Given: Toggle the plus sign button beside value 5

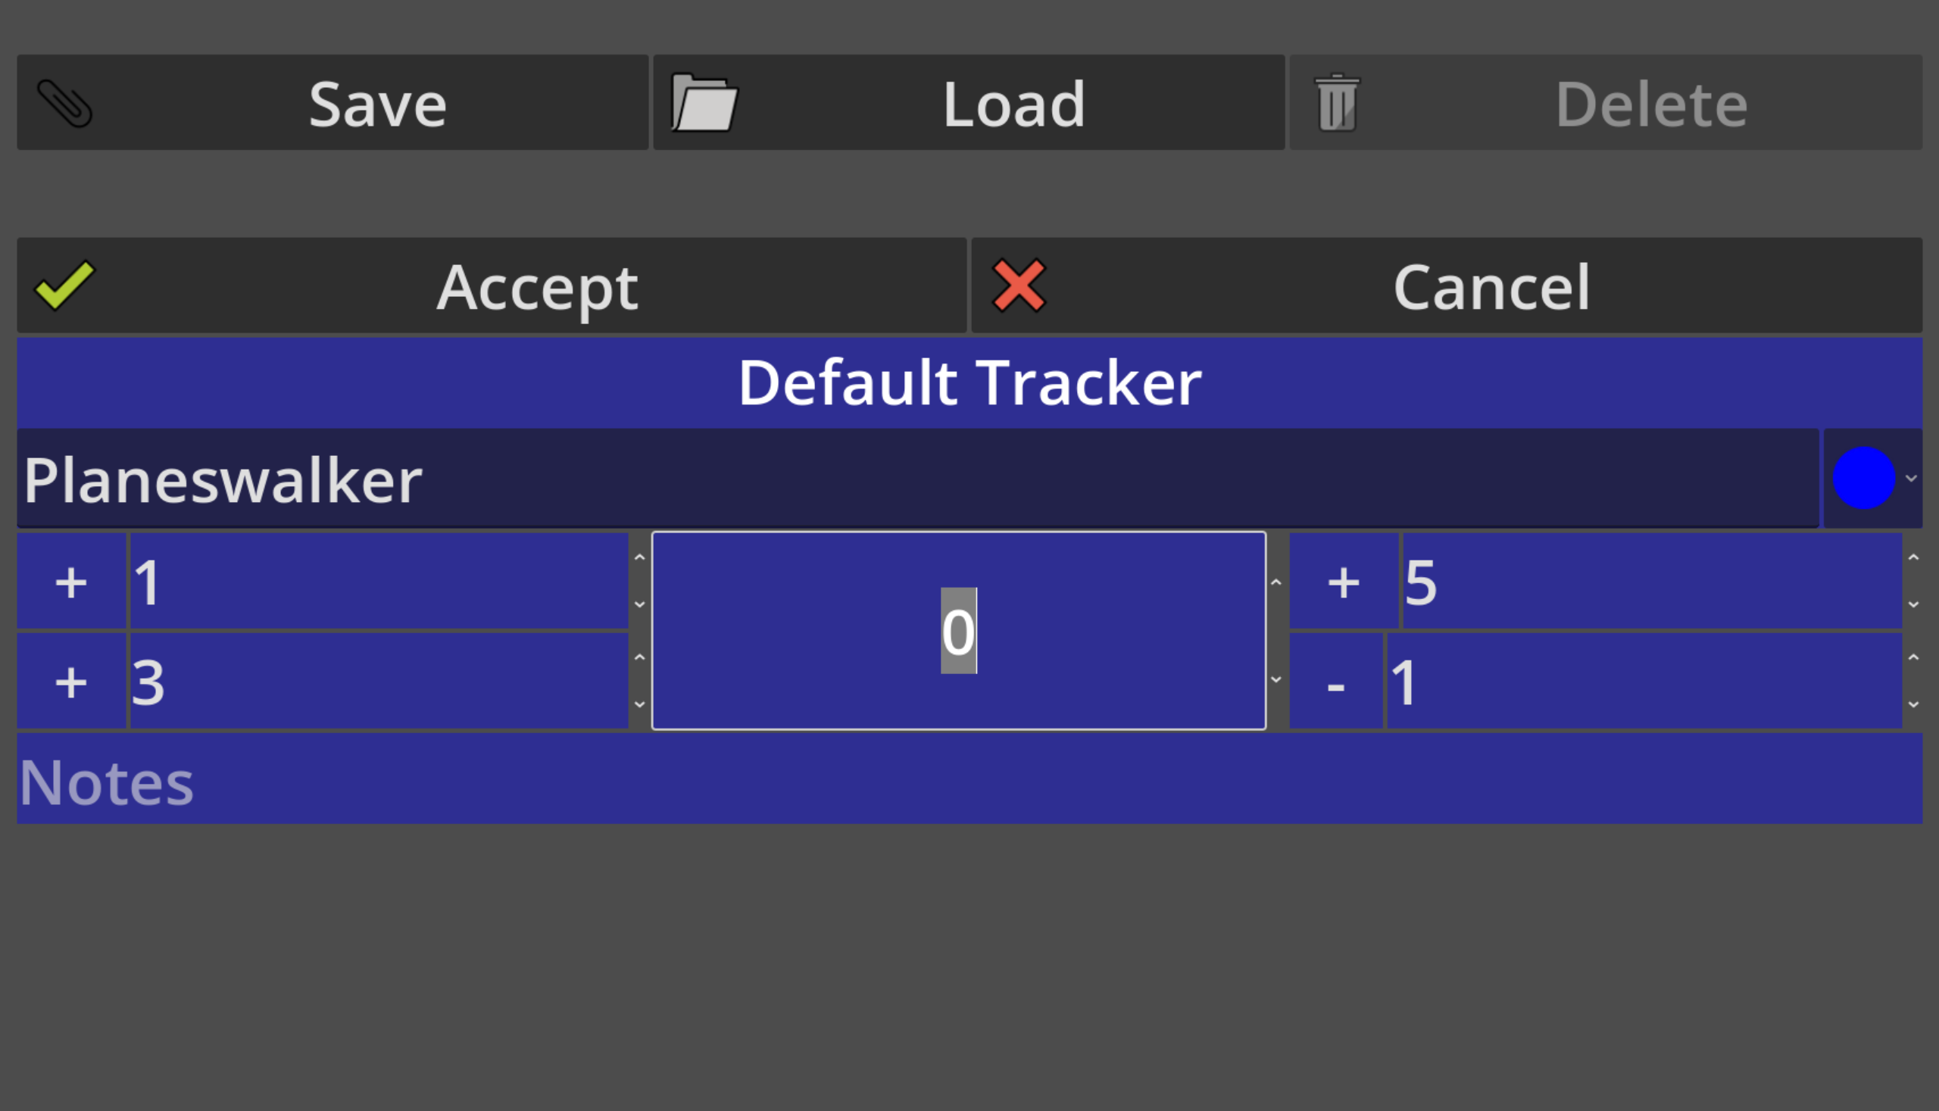Looking at the screenshot, I should tap(1343, 582).
